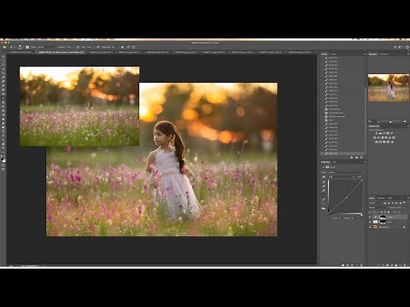Toggle lock all in Layers panel
410x307 pixels.
(389, 212)
